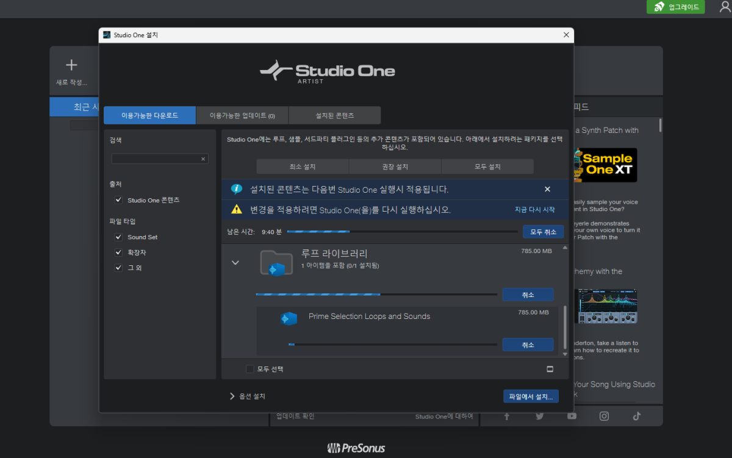Open the EQ plugin thumbnail in feed
This screenshot has height=458, width=732.
[x=608, y=307]
